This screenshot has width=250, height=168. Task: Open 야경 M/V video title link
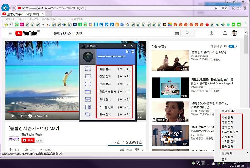click(208, 52)
